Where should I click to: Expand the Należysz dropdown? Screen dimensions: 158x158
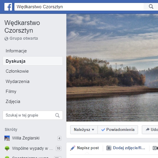click(x=84, y=130)
